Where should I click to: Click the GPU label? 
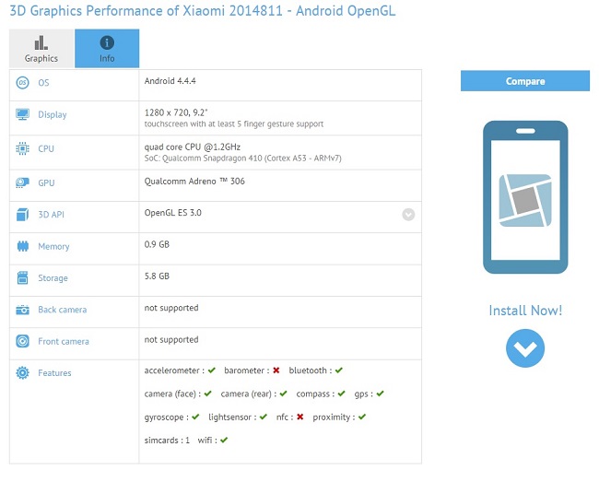coord(46,183)
